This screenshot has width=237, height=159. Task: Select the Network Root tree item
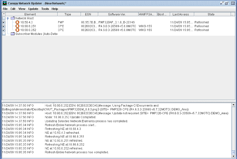(24, 18)
